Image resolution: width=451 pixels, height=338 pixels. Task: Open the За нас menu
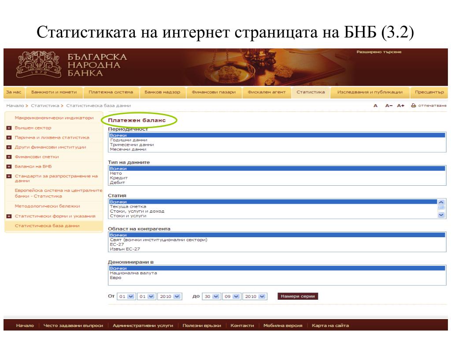[14, 92]
